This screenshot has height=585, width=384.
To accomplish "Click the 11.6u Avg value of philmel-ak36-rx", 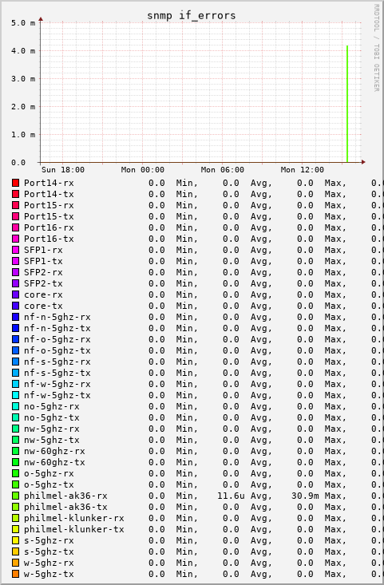I will [x=231, y=496].
